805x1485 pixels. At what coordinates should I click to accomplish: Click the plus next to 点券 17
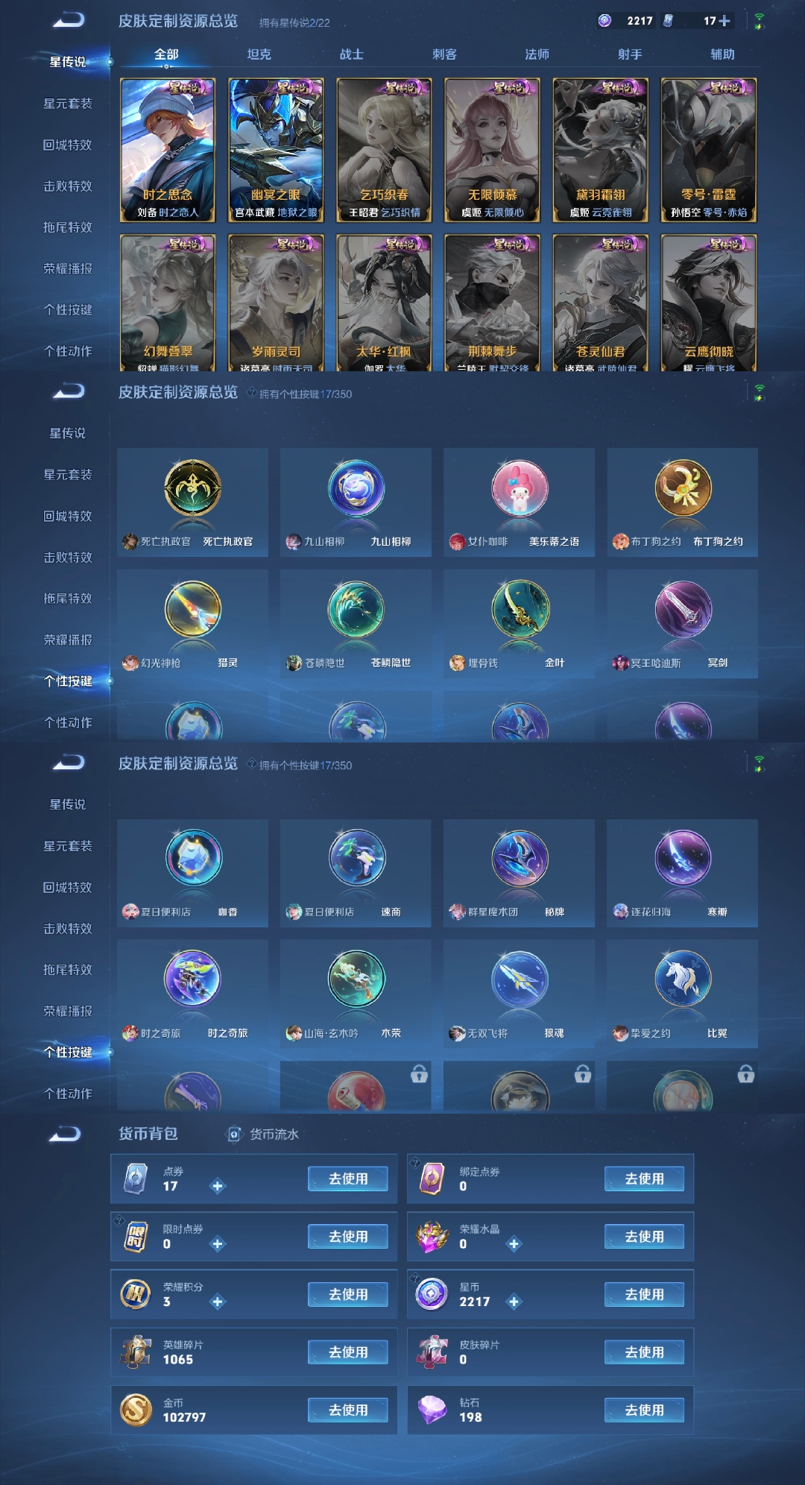218,1186
